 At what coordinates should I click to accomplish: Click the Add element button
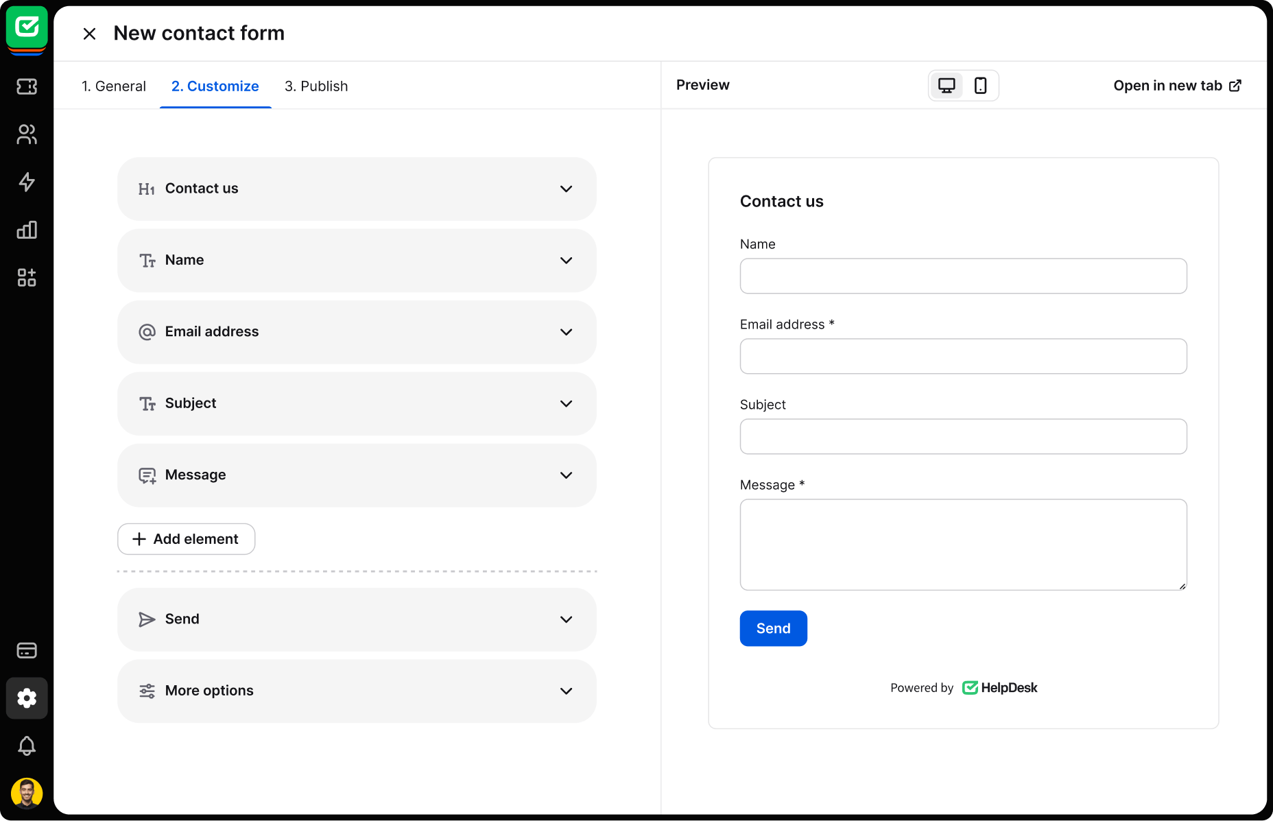(186, 539)
